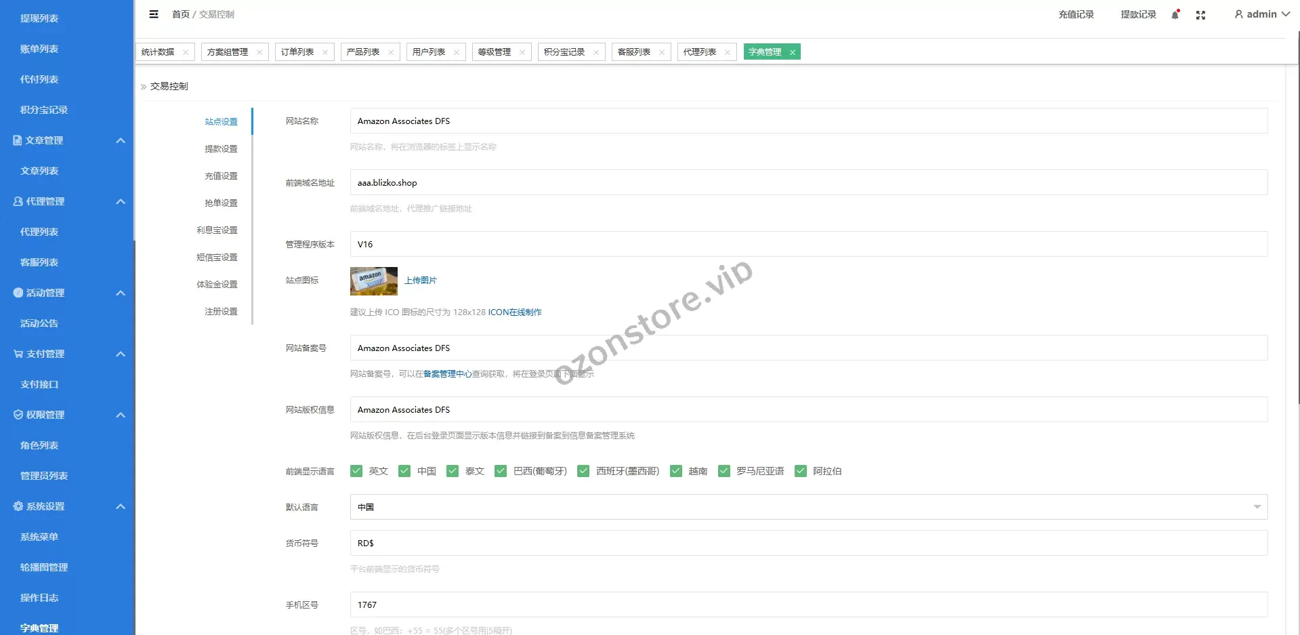1300x635 pixels.
Task: Open the 默认语言 dropdown
Action: pyautogui.click(x=808, y=507)
